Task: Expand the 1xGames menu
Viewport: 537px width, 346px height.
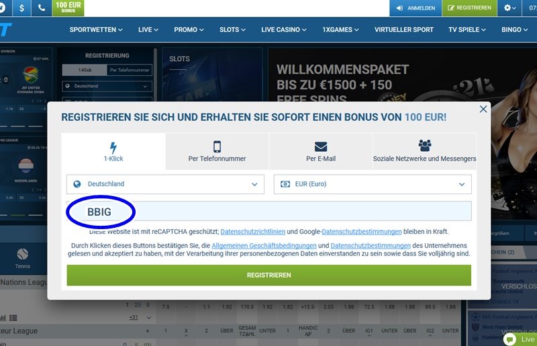Action: coord(340,30)
